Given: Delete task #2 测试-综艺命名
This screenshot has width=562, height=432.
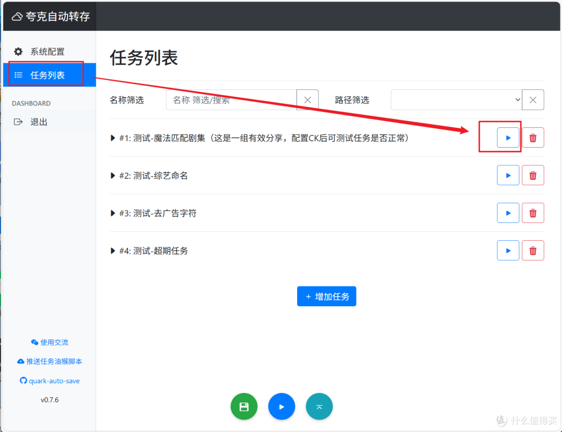Looking at the screenshot, I should coord(533,175).
